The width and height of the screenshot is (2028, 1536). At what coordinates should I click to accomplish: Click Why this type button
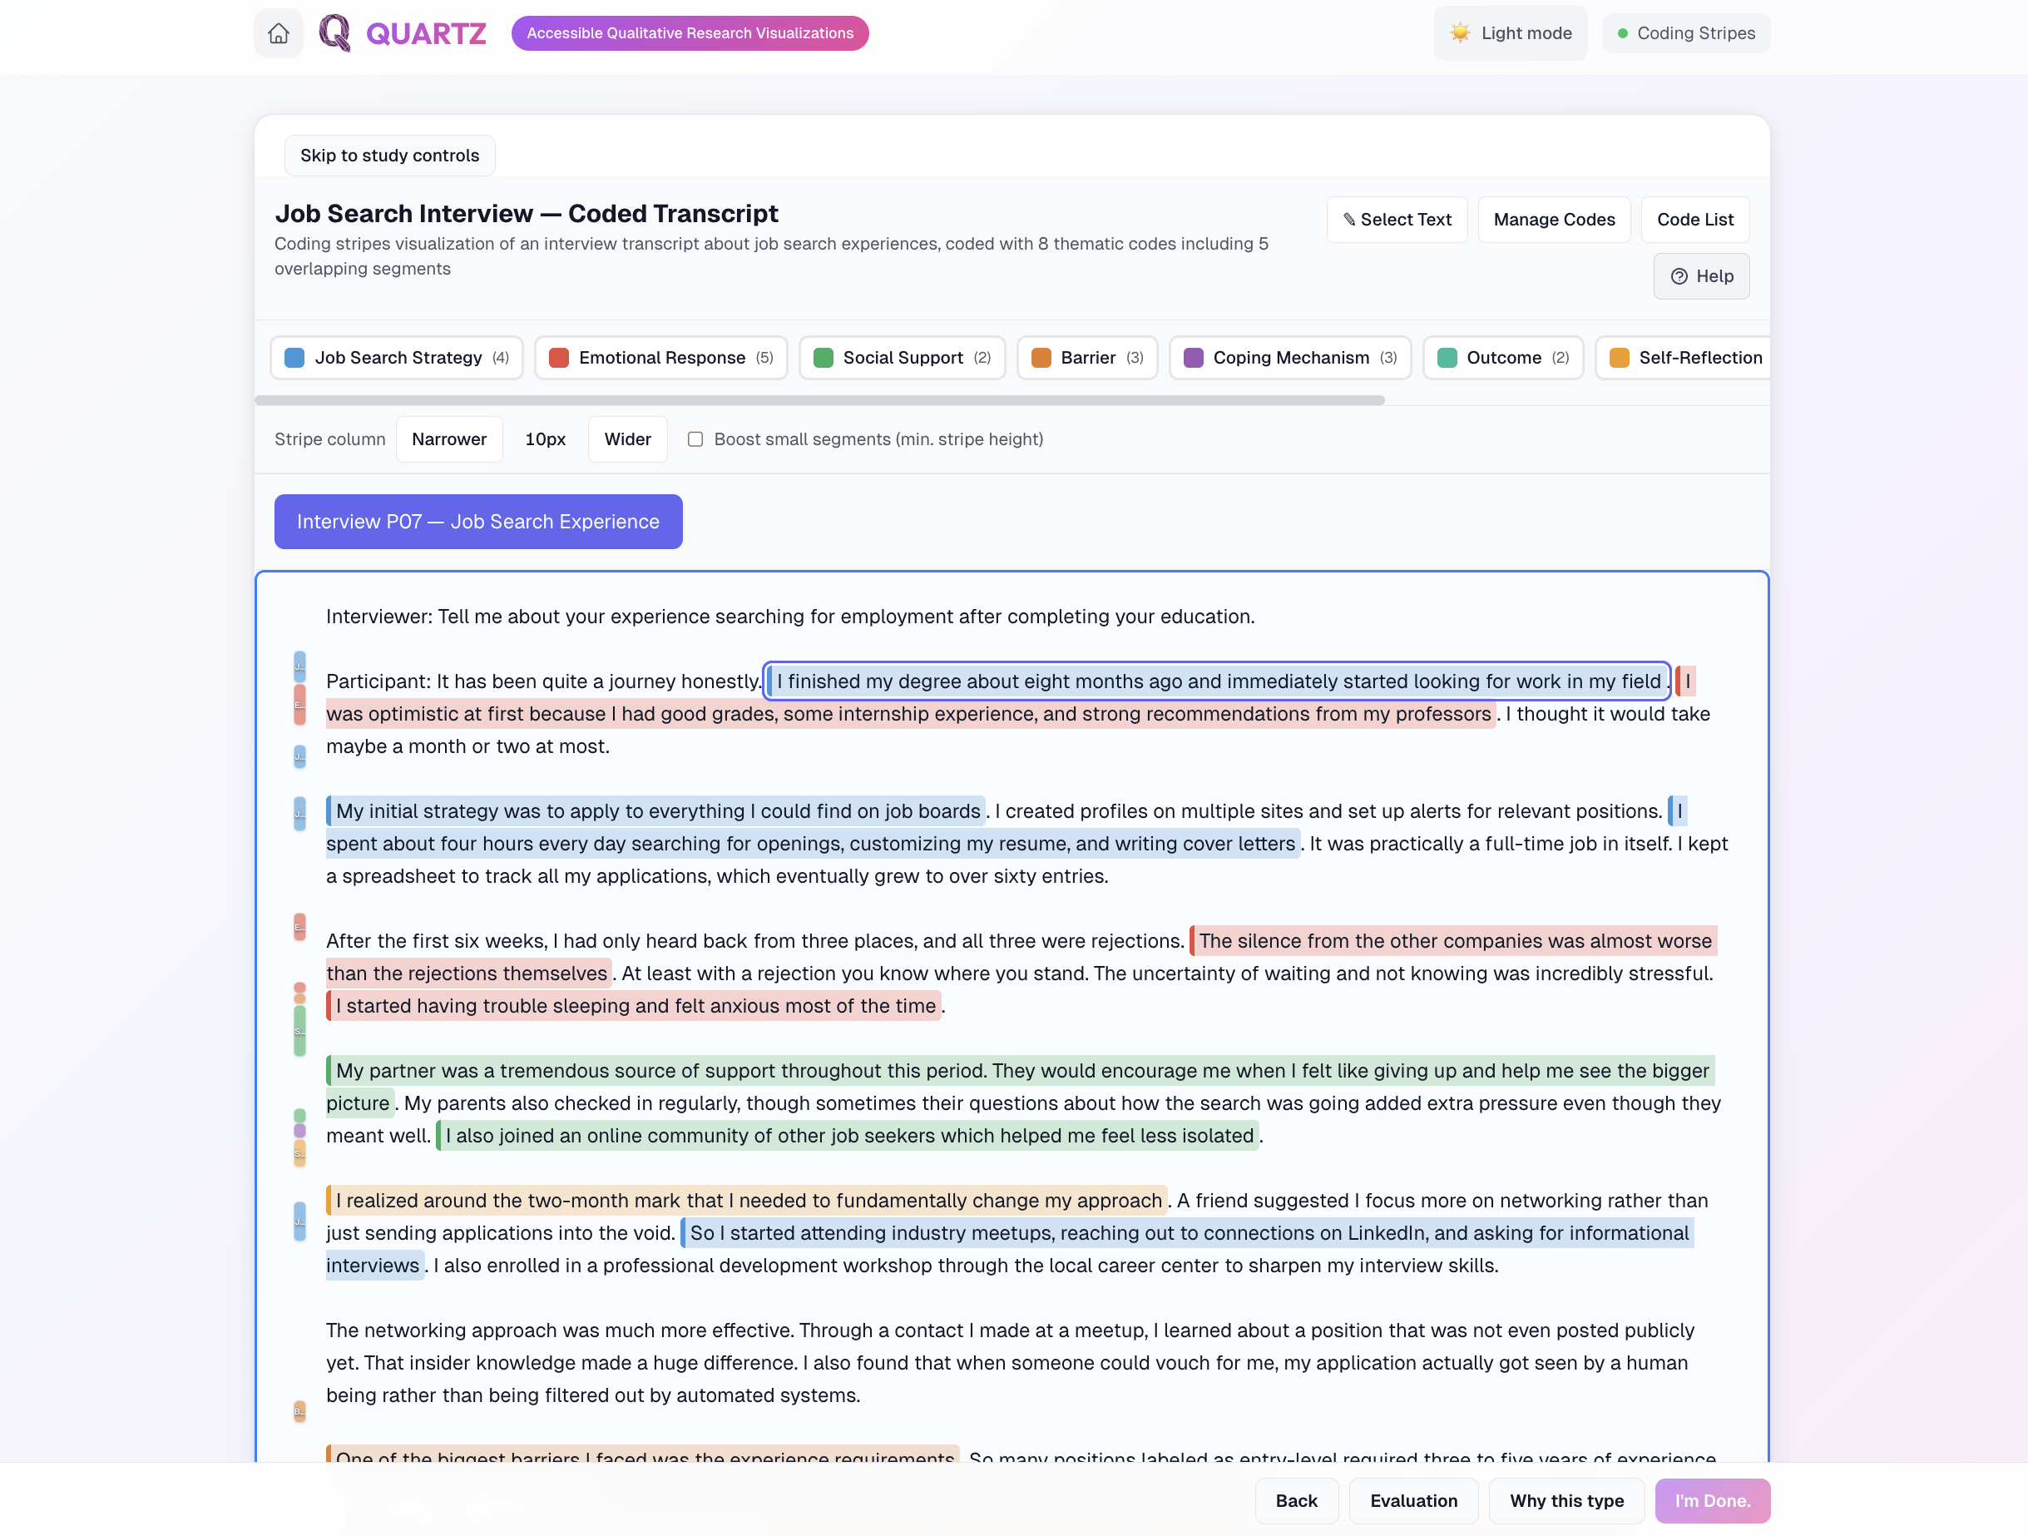(x=1567, y=1501)
